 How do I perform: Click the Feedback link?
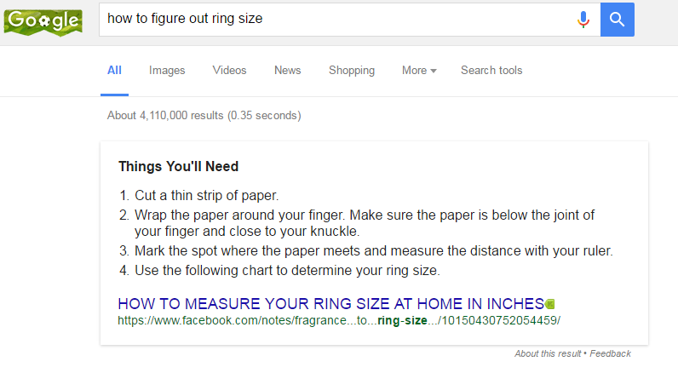610,353
